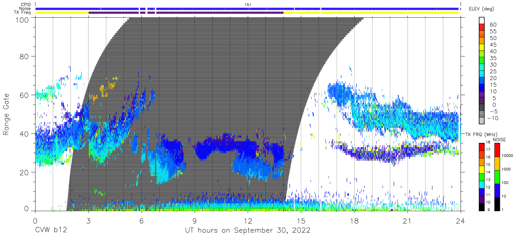This screenshot has width=518, height=239.
Task: Click range gate tick 40
Action: [x=24, y=134]
